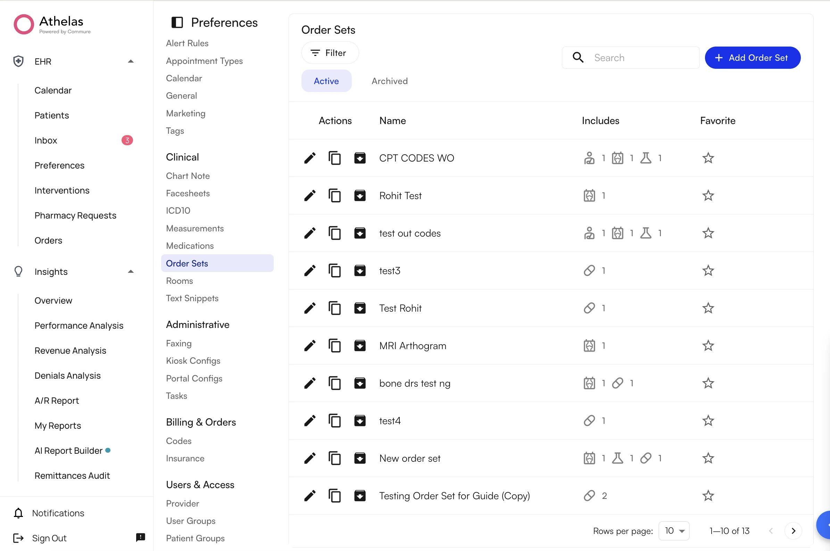Archive the MRI Arthogram order set
This screenshot has height=551, width=830.
click(x=360, y=346)
